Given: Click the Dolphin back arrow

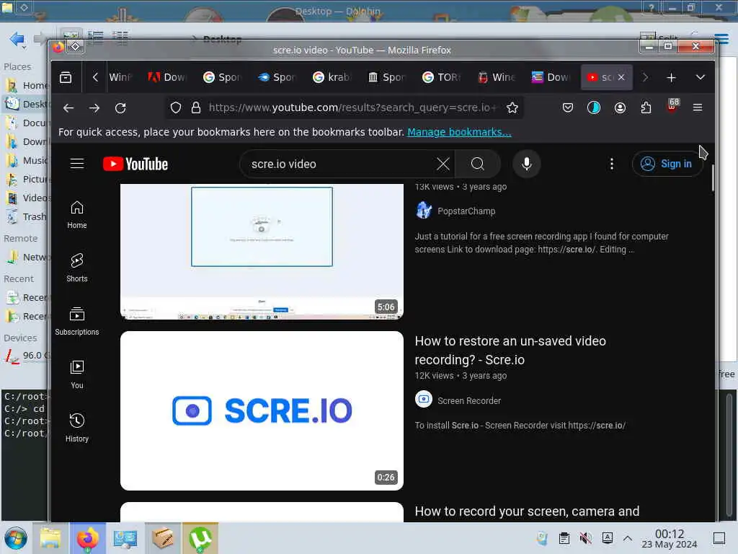Looking at the screenshot, I should (17, 39).
